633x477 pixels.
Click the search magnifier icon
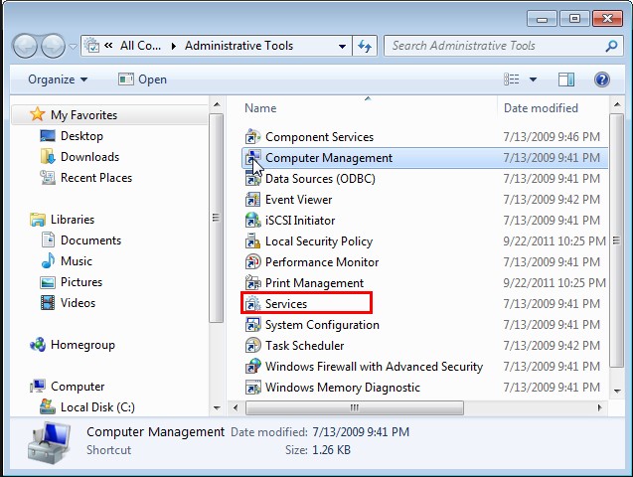coord(611,46)
